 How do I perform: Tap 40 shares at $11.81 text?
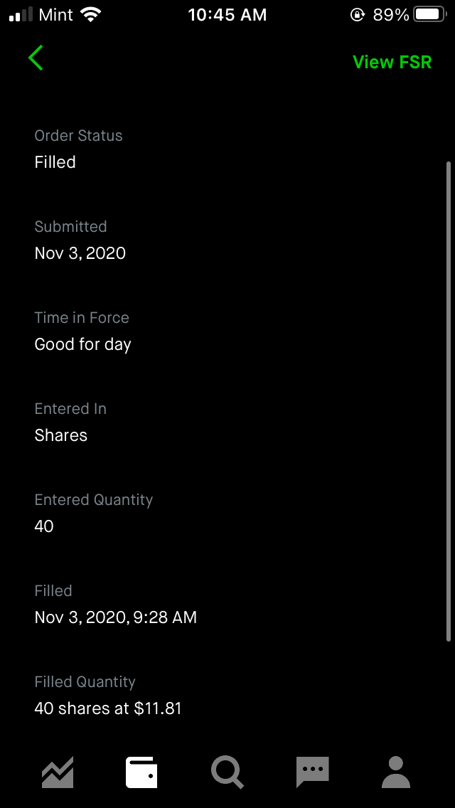(108, 708)
